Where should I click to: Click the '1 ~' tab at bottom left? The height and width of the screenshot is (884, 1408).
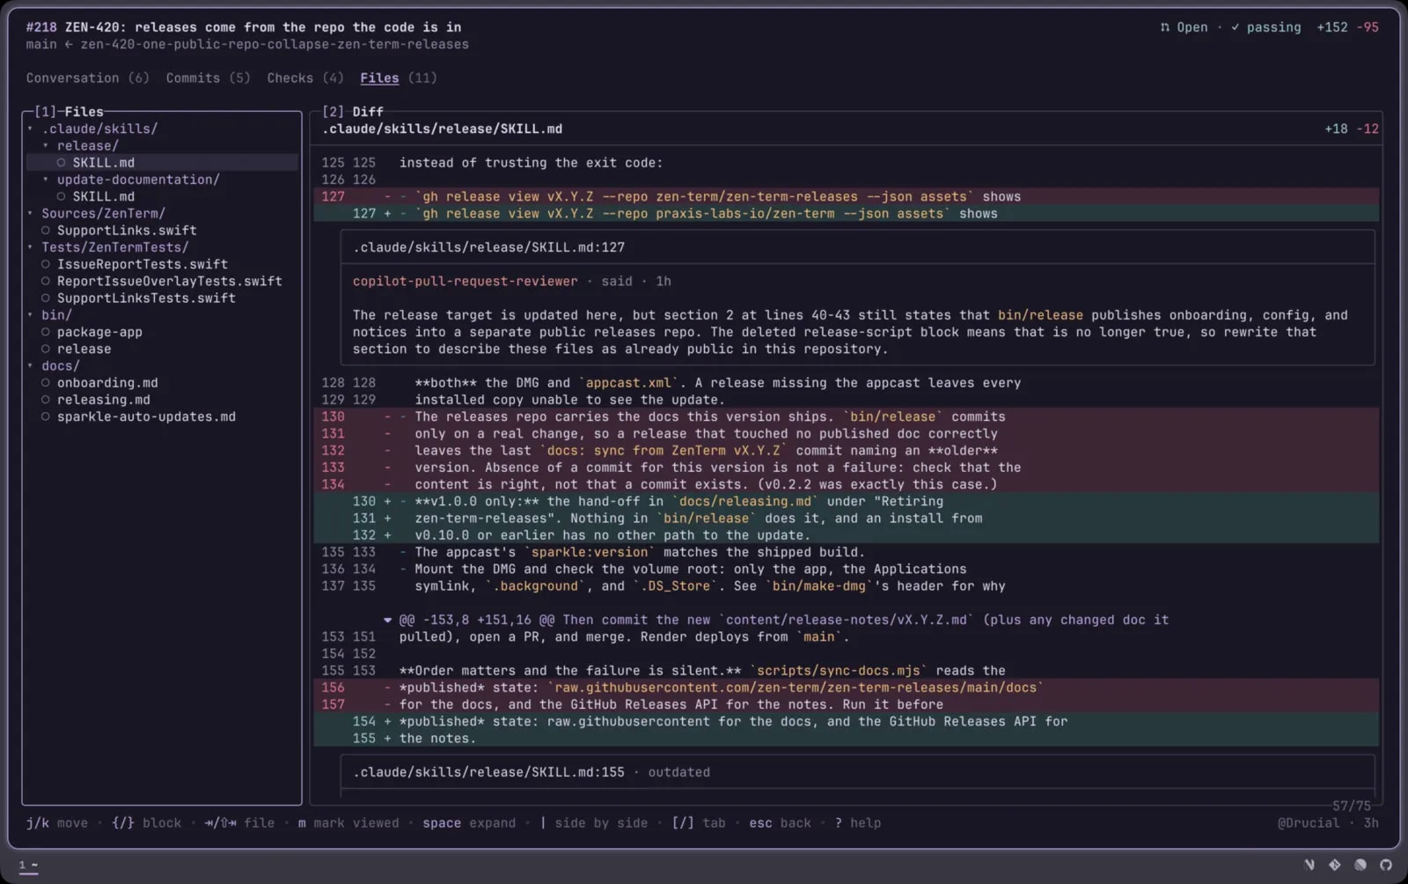click(28, 866)
